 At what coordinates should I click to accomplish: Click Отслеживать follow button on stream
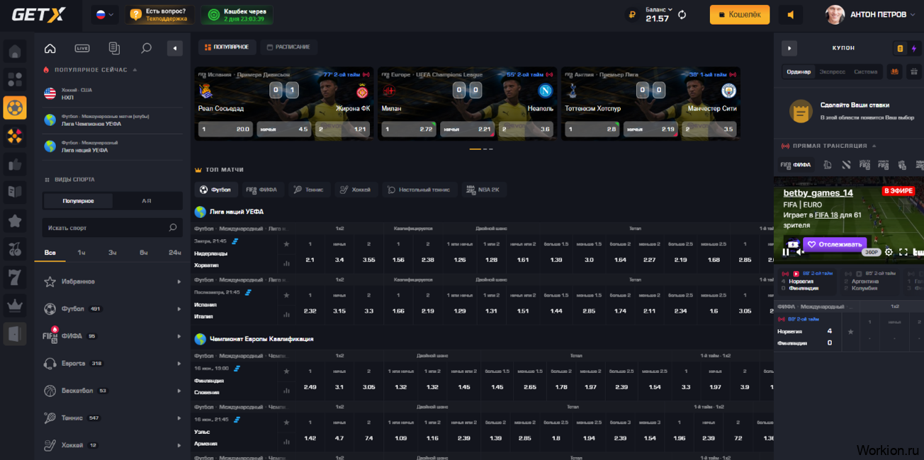(835, 244)
